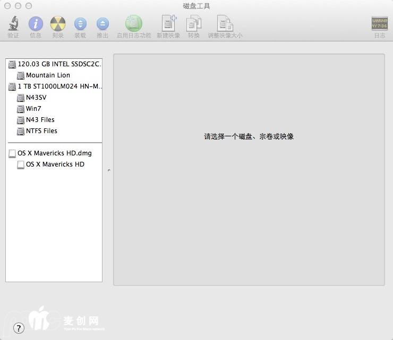Click the sidebar divider resize handle
Image resolution: width=393 pixels, height=340 pixels.
tap(108, 170)
